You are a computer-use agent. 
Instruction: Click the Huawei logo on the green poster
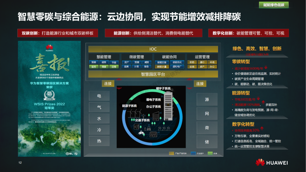pyautogui.click(x=49, y=48)
